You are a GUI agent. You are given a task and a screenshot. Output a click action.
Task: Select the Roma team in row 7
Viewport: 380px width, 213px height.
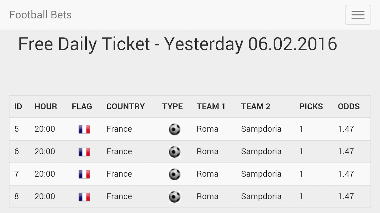tap(207, 174)
